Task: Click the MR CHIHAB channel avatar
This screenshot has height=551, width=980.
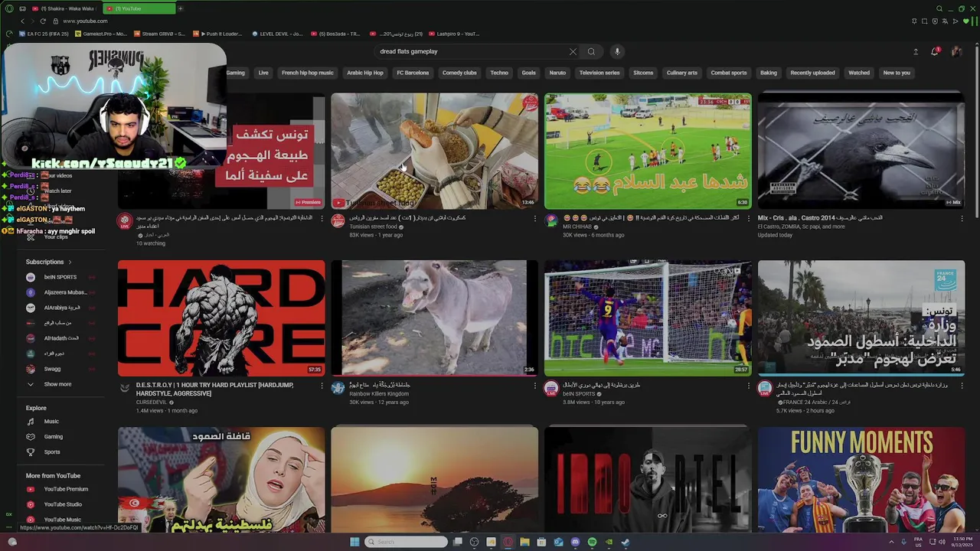Action: click(551, 221)
